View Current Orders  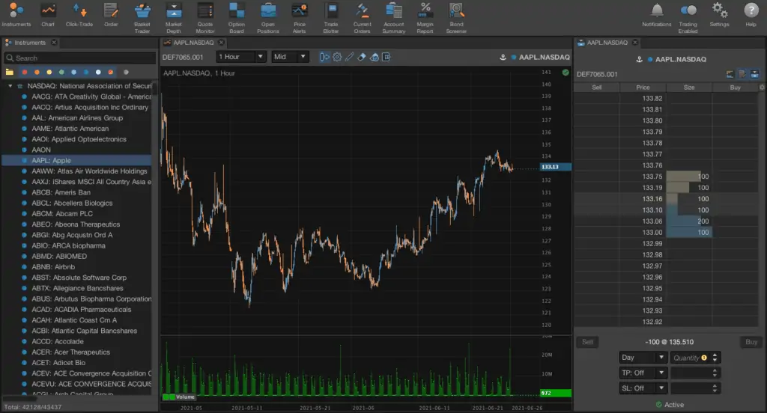[x=363, y=18]
